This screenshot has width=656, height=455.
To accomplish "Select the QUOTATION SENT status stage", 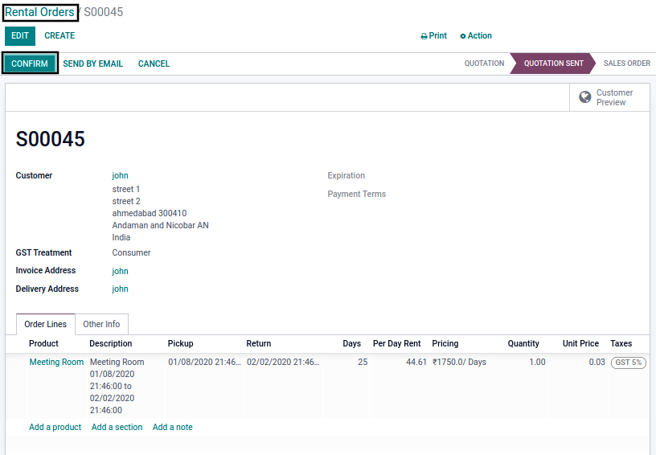I will (x=553, y=64).
